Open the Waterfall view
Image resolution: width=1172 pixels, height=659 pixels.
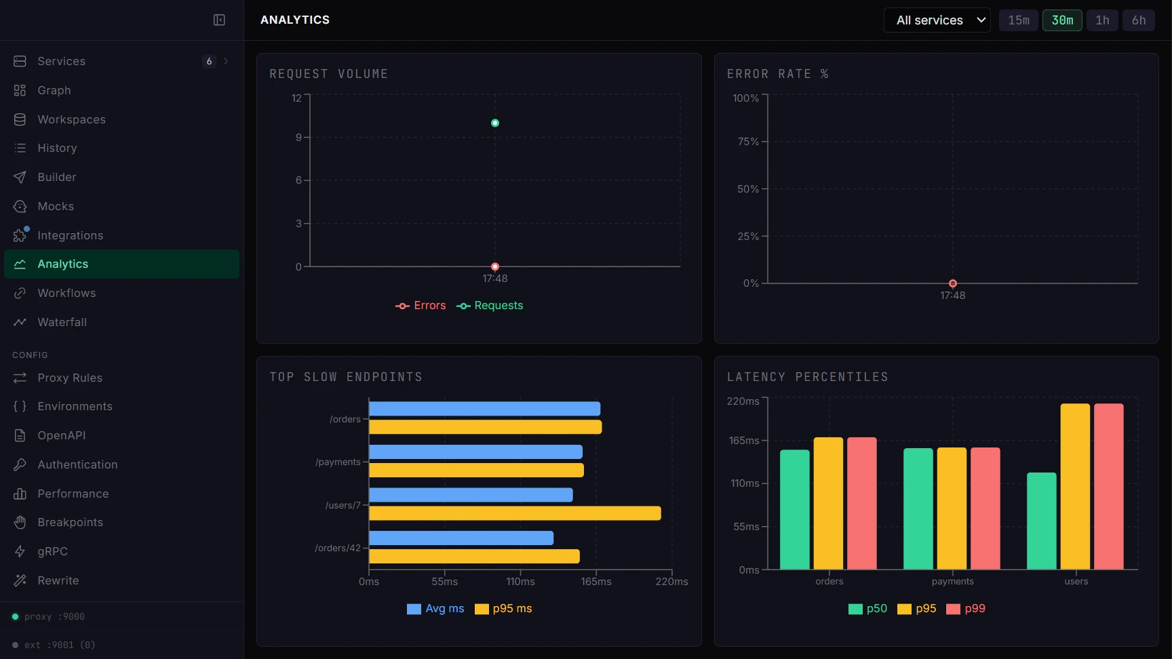[121, 322]
